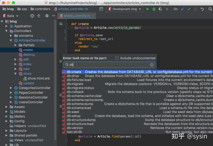Open the Rails panel settings gear

46,16
